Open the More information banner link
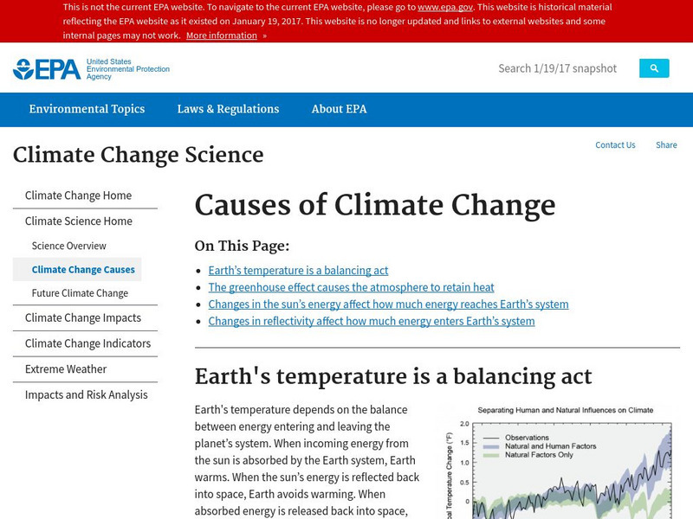Viewport: 693px width, 519px height. tap(222, 35)
